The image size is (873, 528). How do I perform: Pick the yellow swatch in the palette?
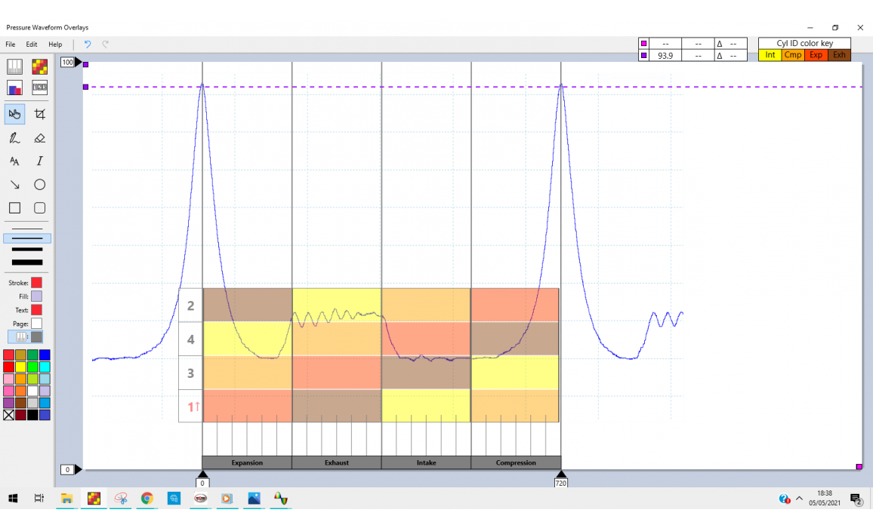[21, 367]
